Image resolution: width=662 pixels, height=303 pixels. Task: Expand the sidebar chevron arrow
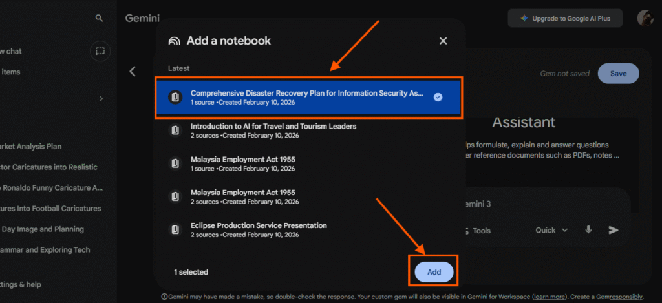pyautogui.click(x=101, y=99)
